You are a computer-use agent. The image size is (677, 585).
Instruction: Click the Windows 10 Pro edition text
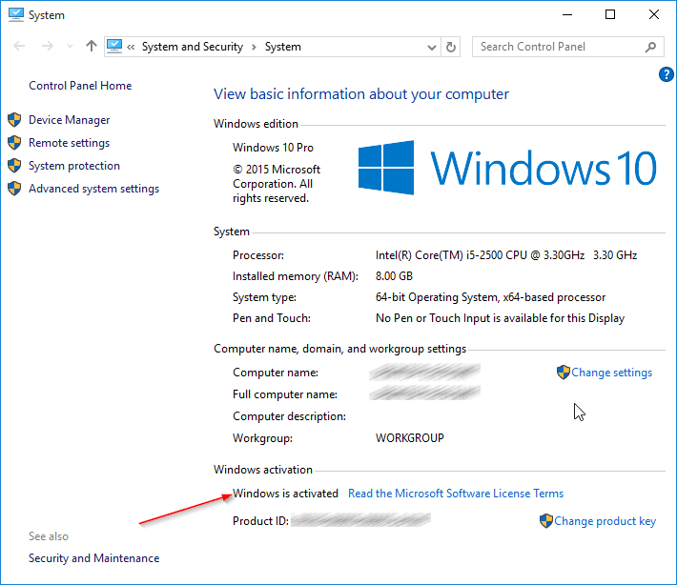273,148
